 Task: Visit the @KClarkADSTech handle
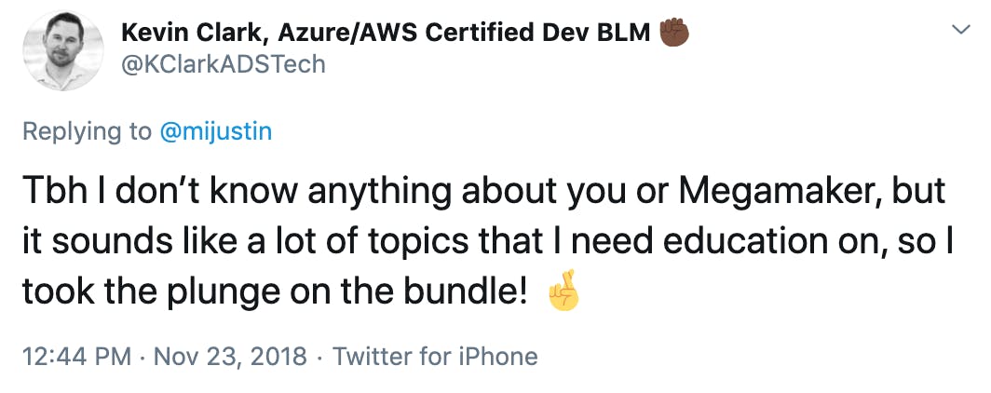[x=224, y=64]
